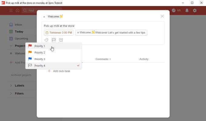The height and width of the screenshot is (121, 206).
Task: Open the hamburger menu icon
Action: pyautogui.click(x=11, y=11)
